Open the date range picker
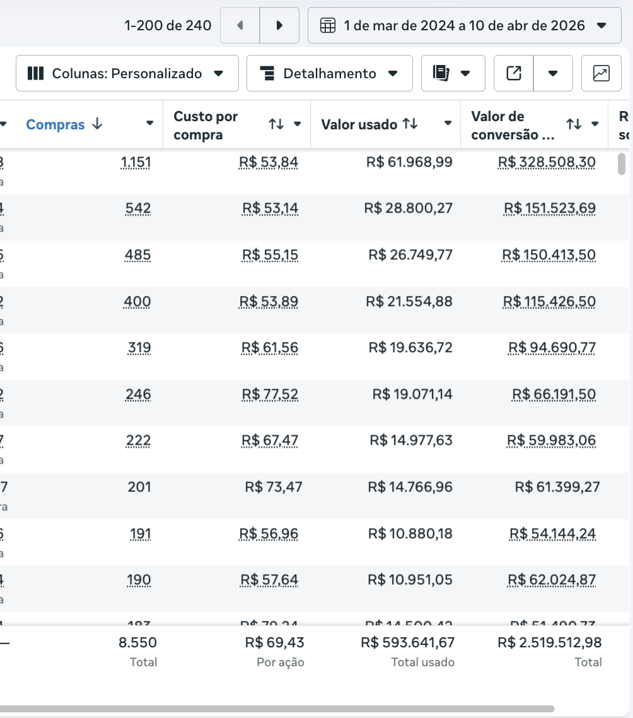This screenshot has height=718, width=633. tap(464, 26)
